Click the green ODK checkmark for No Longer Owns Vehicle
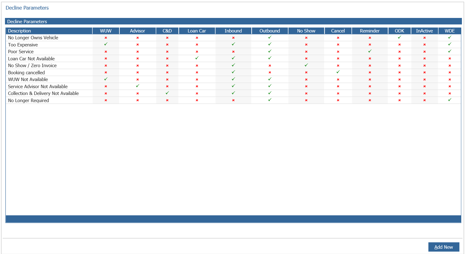The image size is (465, 254). [x=400, y=37]
